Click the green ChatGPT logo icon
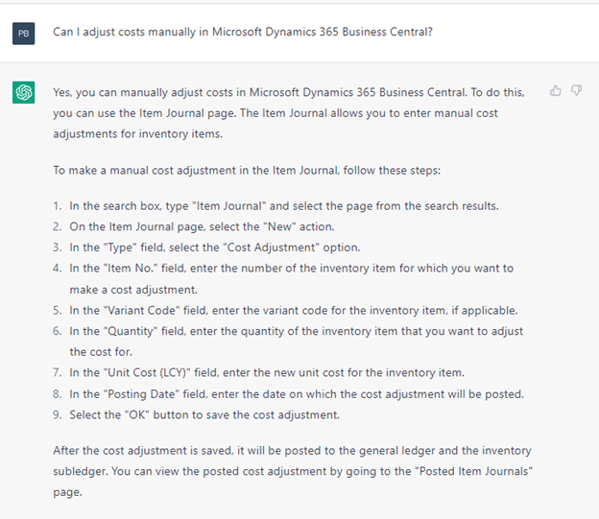 (23, 92)
